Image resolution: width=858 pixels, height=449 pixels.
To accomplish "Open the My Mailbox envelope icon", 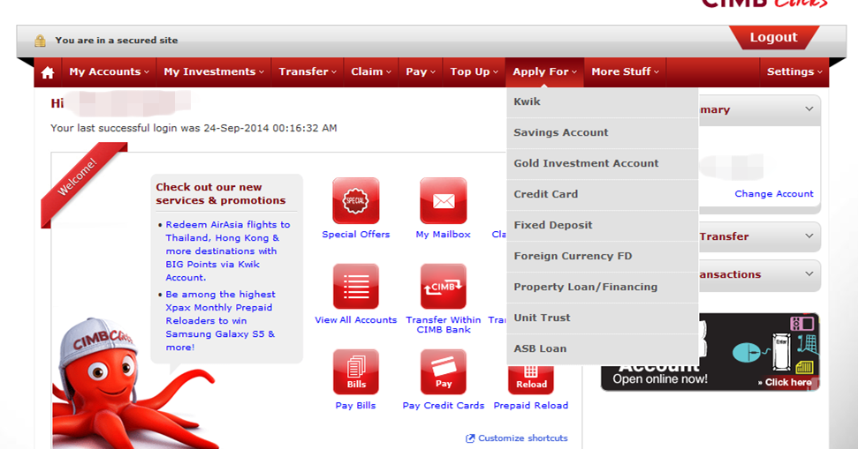I will pos(444,200).
